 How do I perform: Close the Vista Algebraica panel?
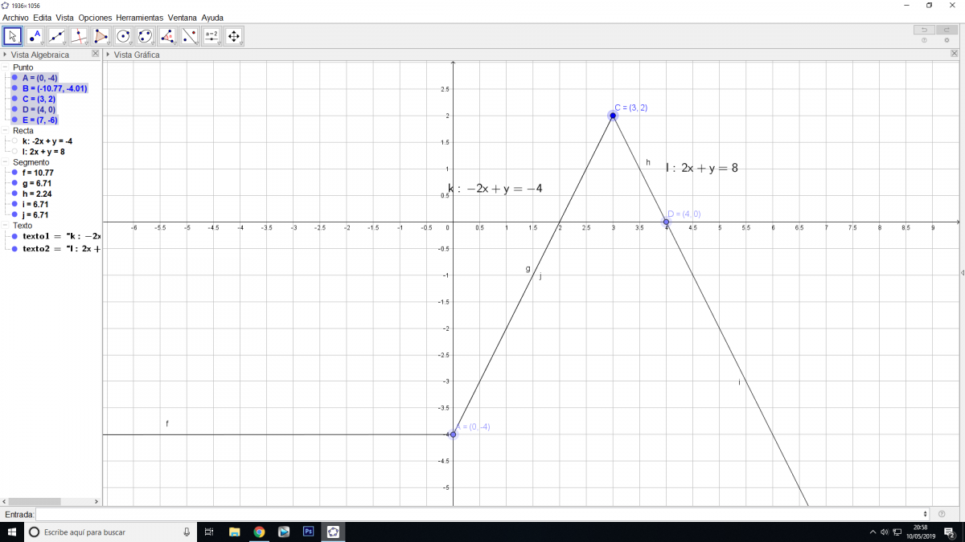(x=96, y=54)
